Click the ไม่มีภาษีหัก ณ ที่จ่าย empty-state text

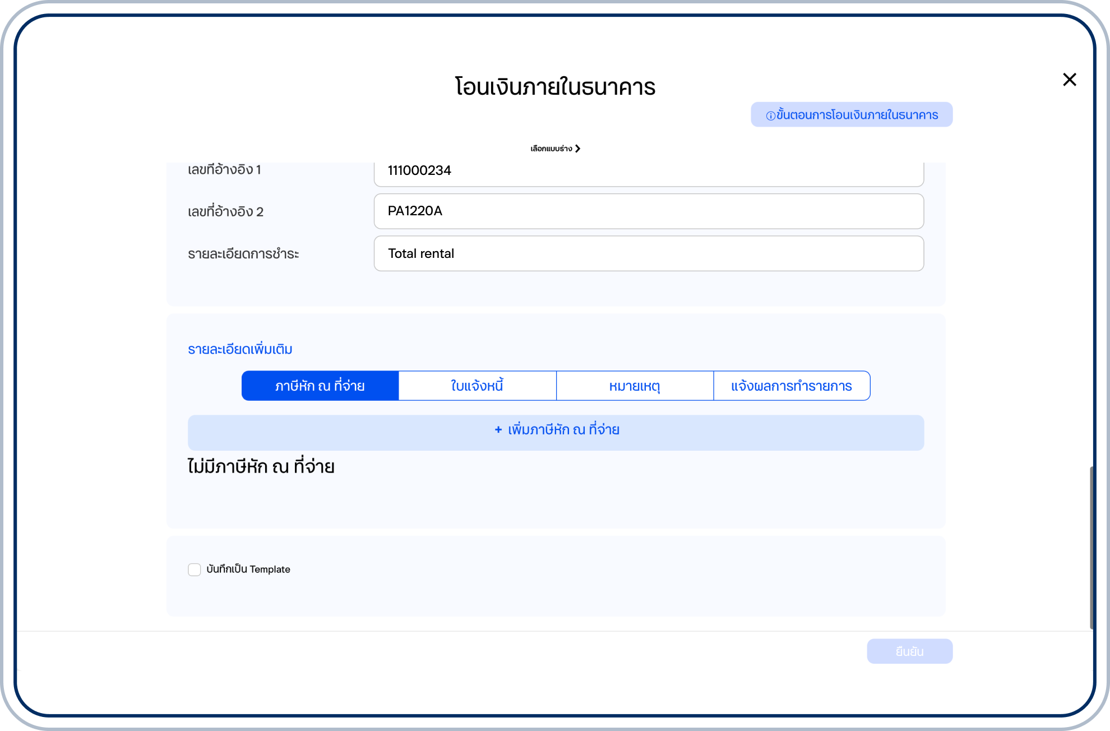click(261, 466)
